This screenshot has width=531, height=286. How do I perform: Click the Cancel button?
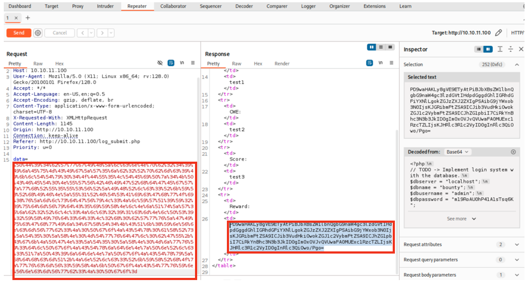point(59,33)
